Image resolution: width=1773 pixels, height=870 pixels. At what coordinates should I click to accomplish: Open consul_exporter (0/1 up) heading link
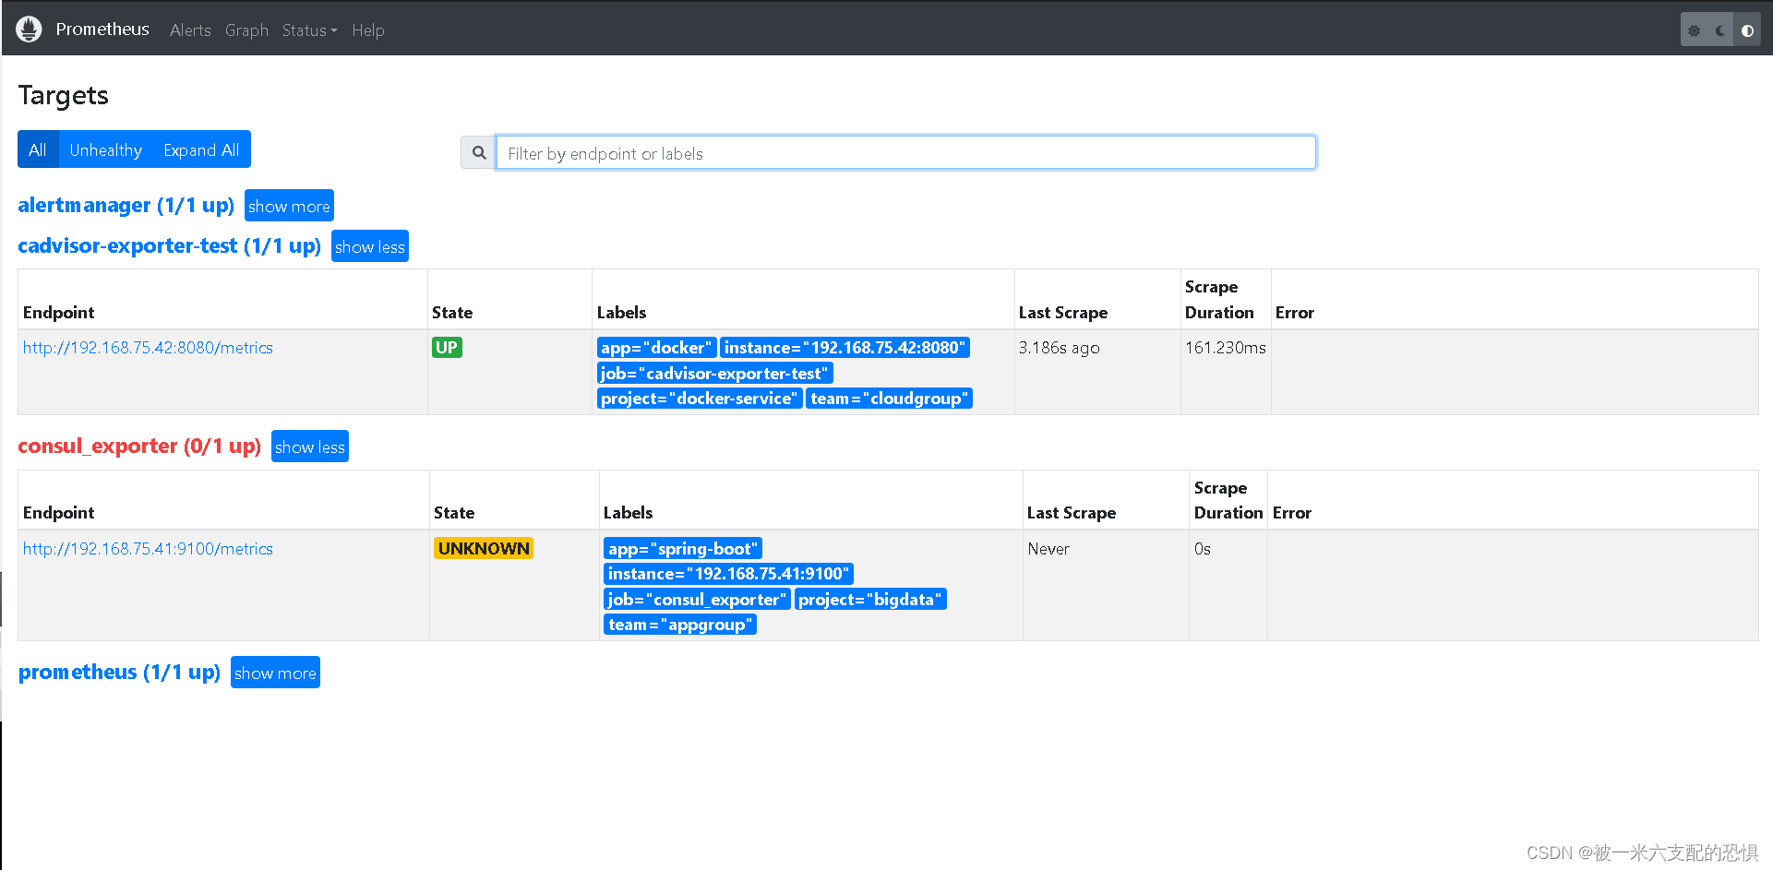pyautogui.click(x=139, y=446)
